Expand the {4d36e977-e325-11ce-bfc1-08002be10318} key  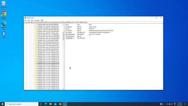[34, 83]
